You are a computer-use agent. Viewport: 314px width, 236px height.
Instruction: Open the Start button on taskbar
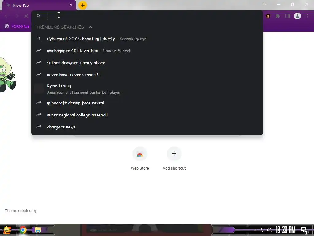7,230
